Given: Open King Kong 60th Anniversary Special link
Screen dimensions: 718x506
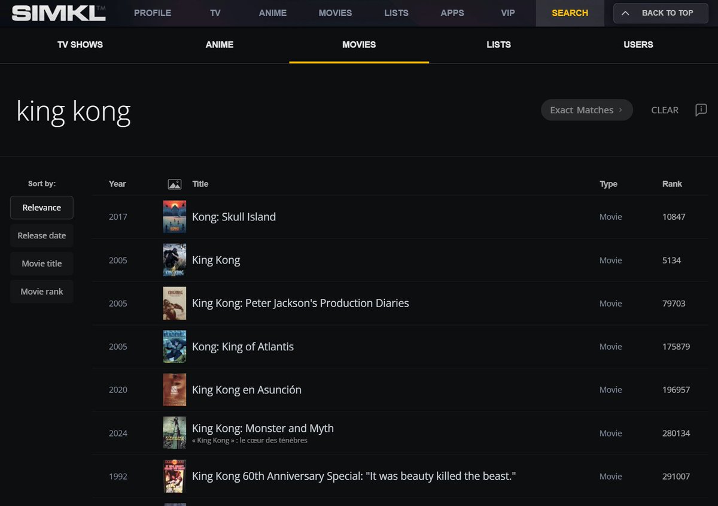Looking at the screenshot, I should click(354, 476).
